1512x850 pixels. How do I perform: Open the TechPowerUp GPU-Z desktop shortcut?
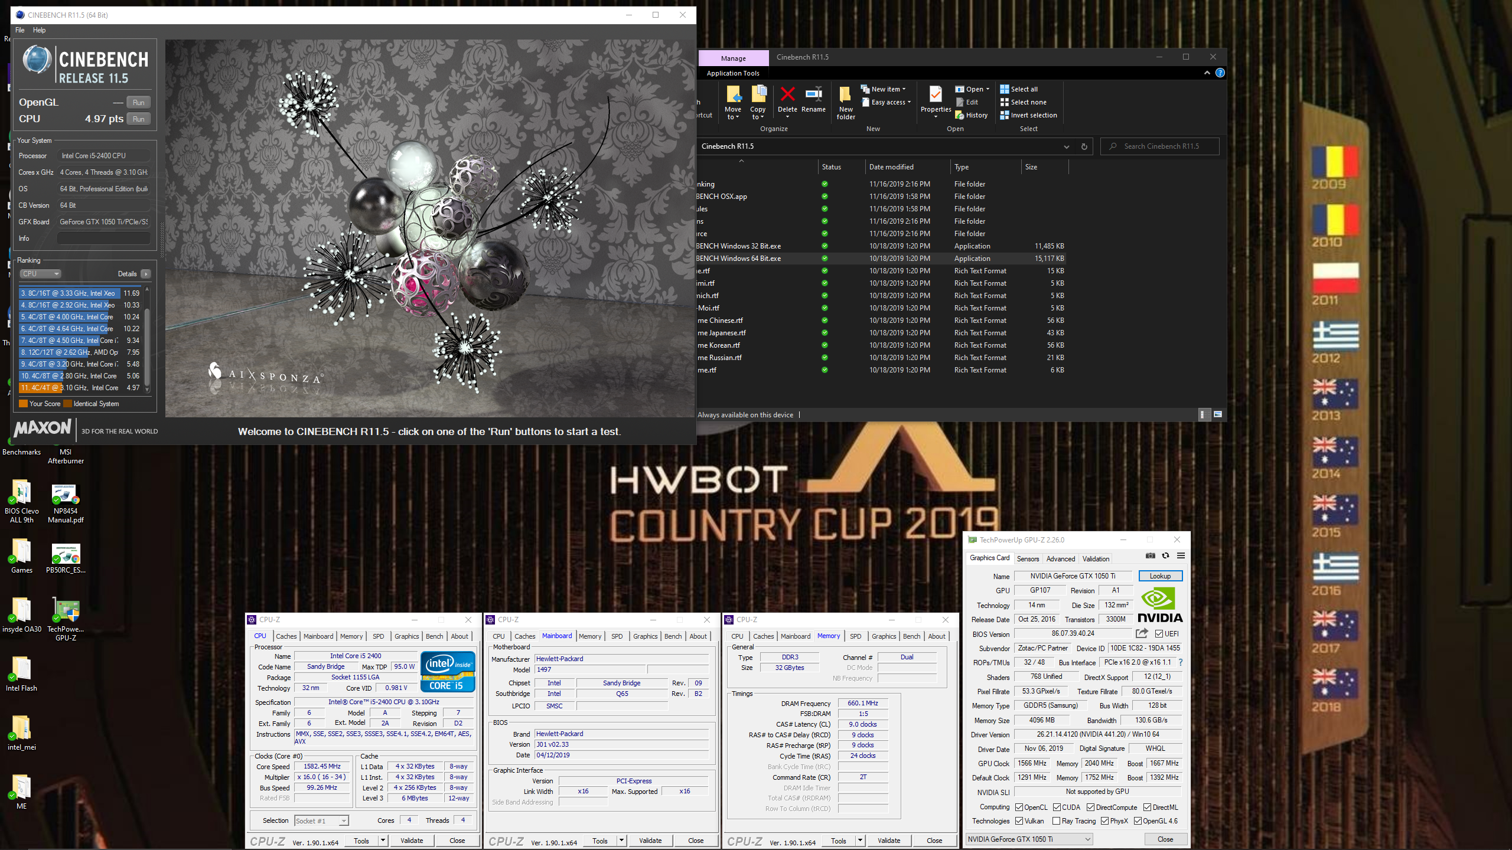66,619
